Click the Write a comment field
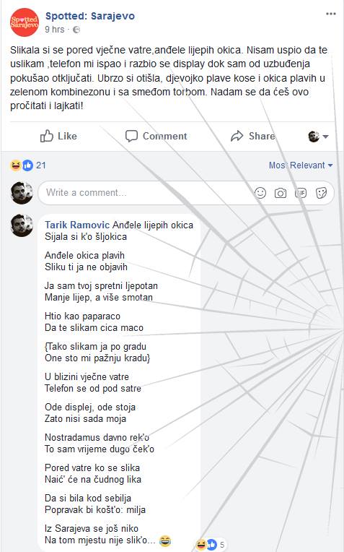 186,193
